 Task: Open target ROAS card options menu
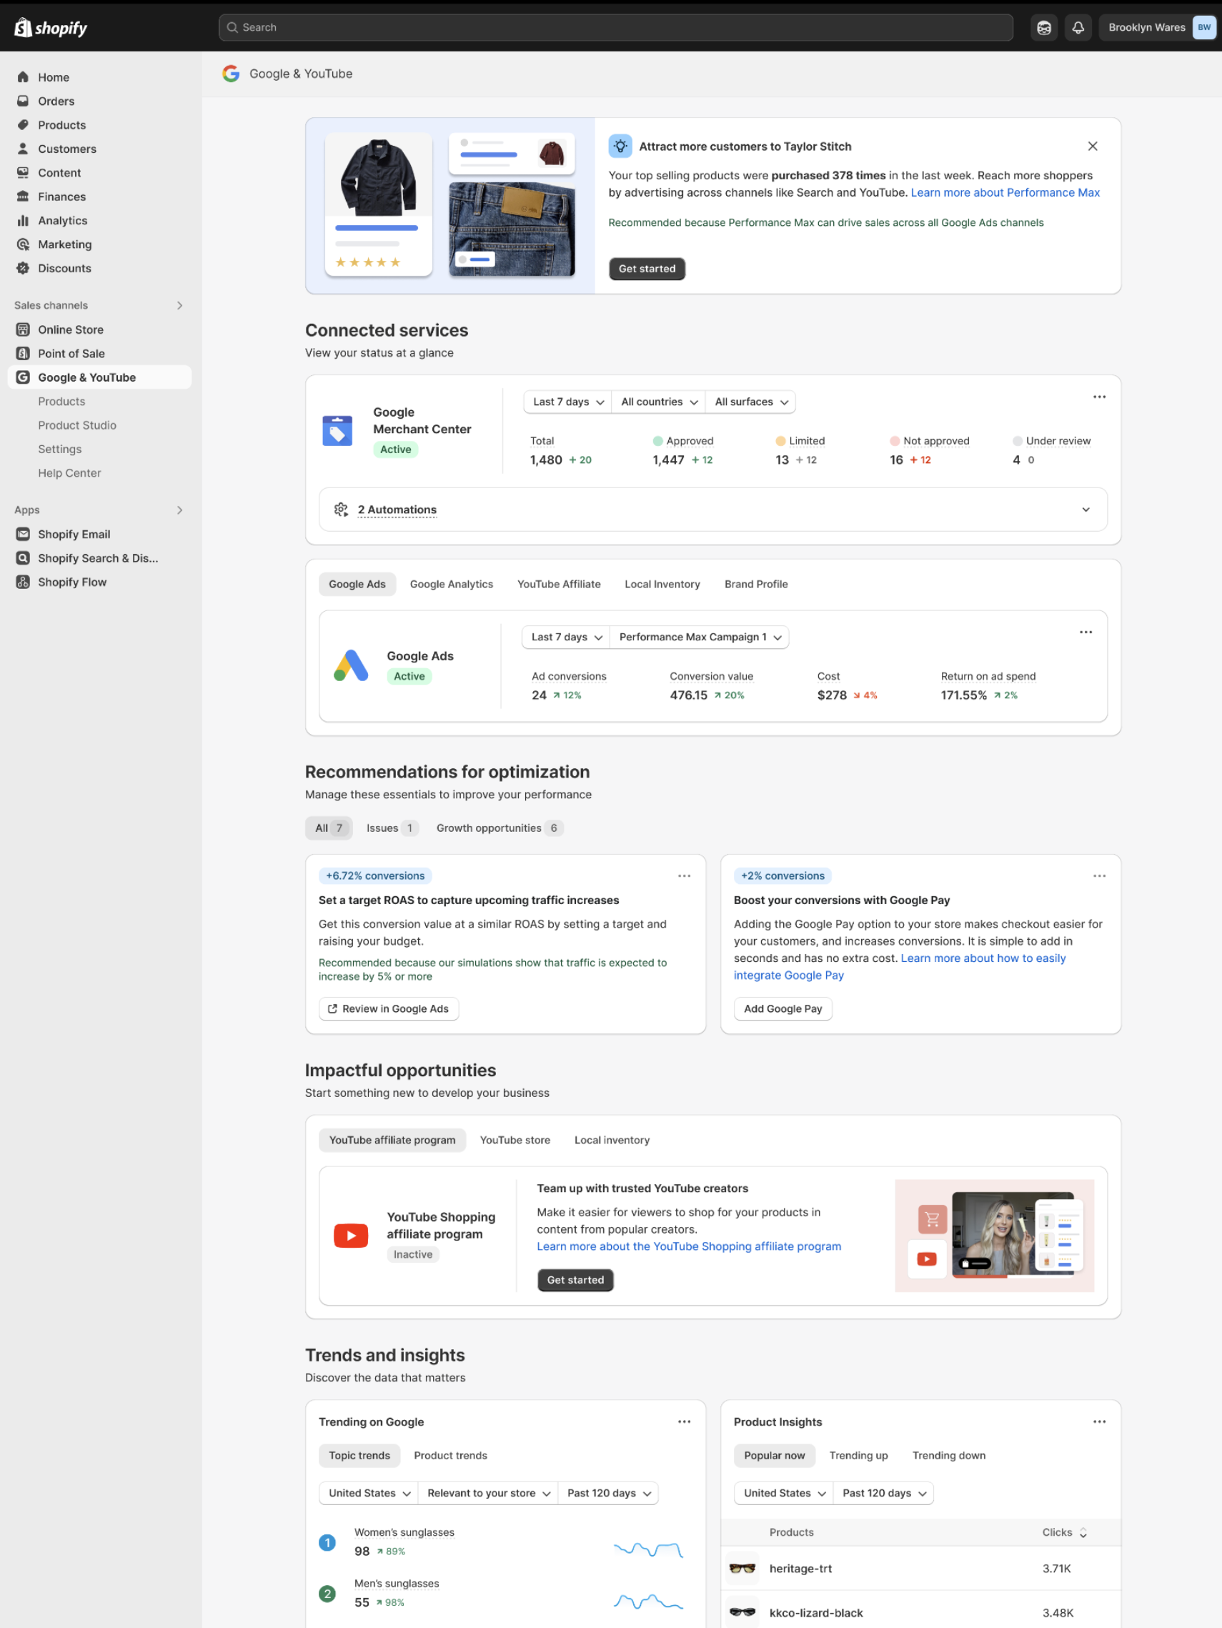point(684,876)
